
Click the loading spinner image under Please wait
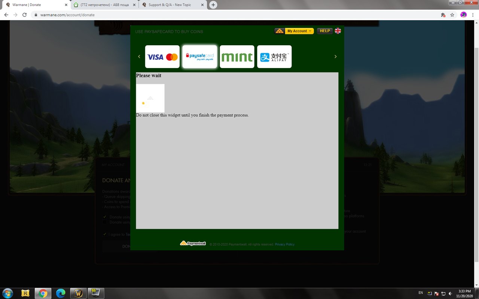coord(150,98)
